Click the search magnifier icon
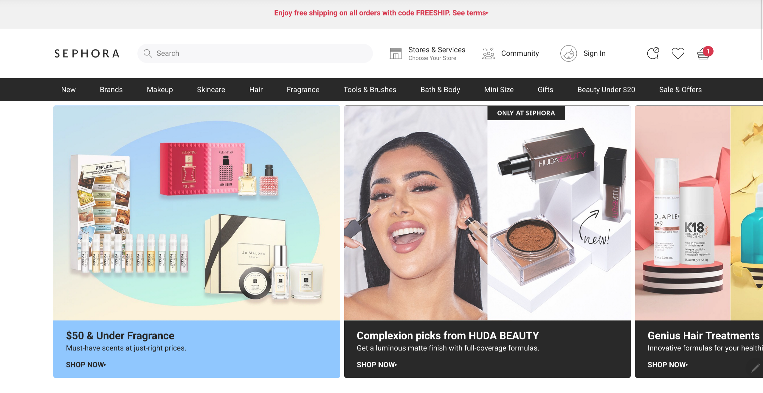 tap(148, 53)
